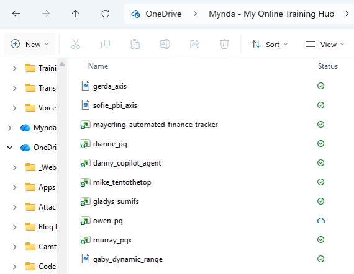Click the synced status checkmark for gerda_axis
Image resolution: width=354 pixels, height=274 pixels.
tap(321, 86)
